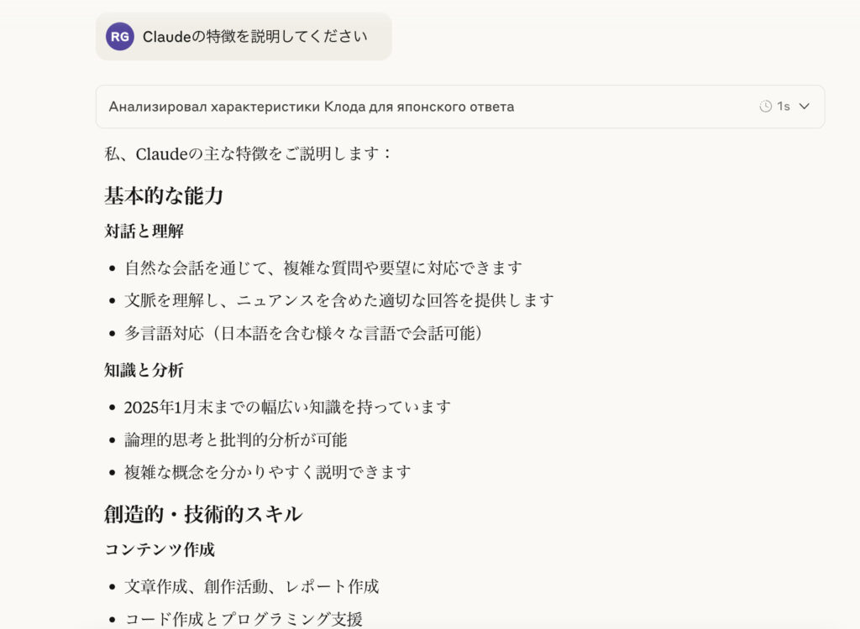
Task: Click the intro line '私、Claudeの主な特徴をご説明します：'
Action: click(x=248, y=154)
